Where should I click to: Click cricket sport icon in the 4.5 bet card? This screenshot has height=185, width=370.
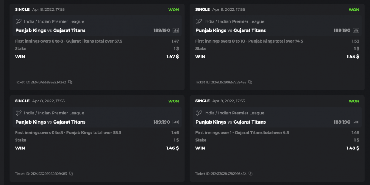pyautogui.click(x=199, y=113)
